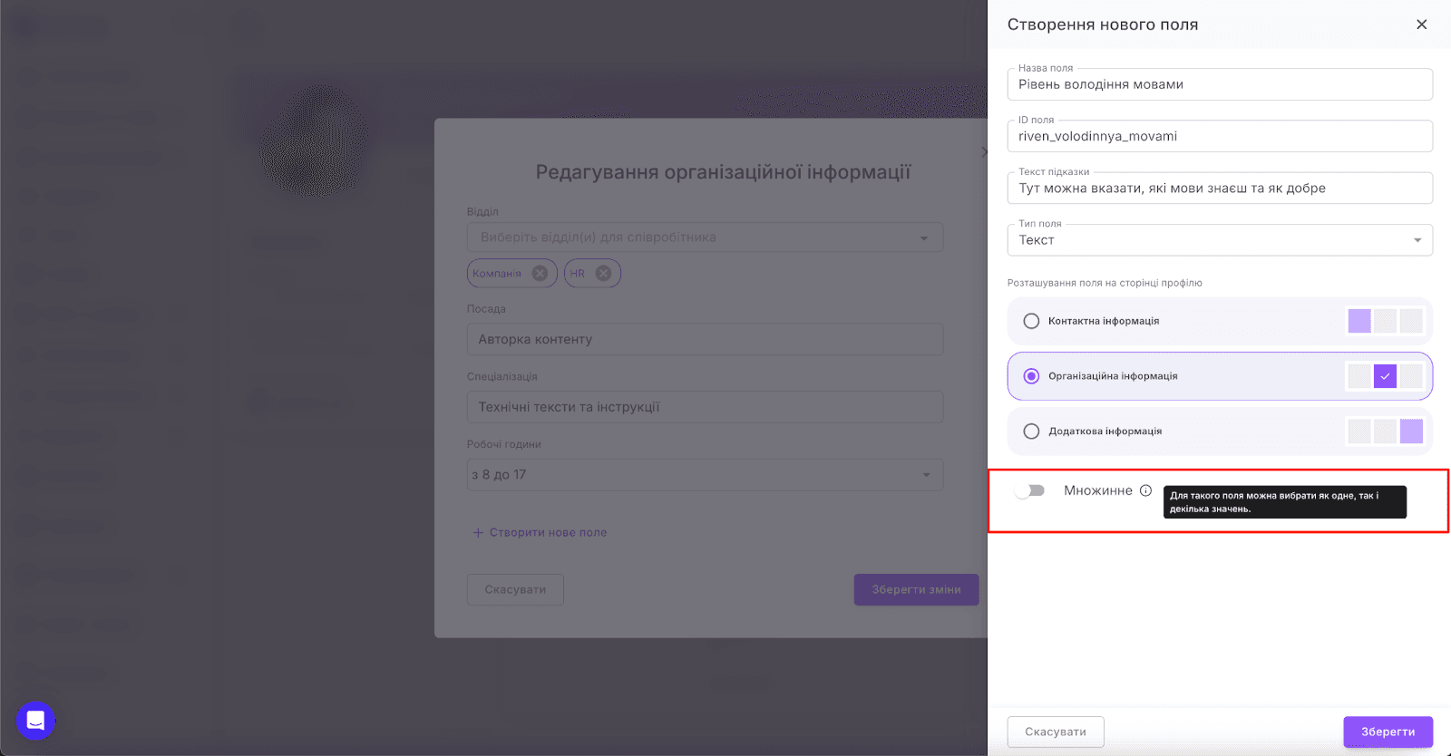1451x756 pixels.
Task: Open the Тип поля dropdown
Action: 1220,240
